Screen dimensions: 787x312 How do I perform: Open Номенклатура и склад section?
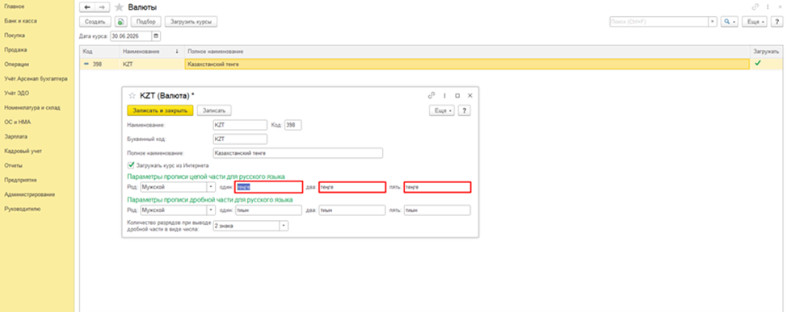pyautogui.click(x=32, y=108)
